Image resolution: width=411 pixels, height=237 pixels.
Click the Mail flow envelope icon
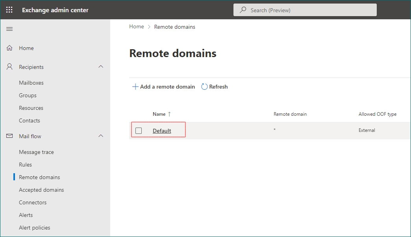pos(9,136)
